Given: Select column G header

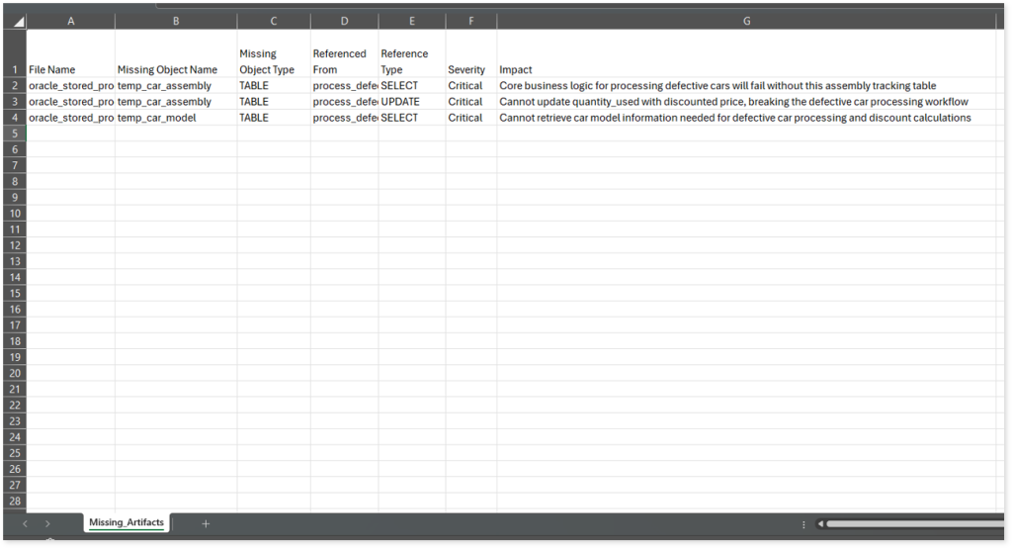Looking at the screenshot, I should coord(746,21).
